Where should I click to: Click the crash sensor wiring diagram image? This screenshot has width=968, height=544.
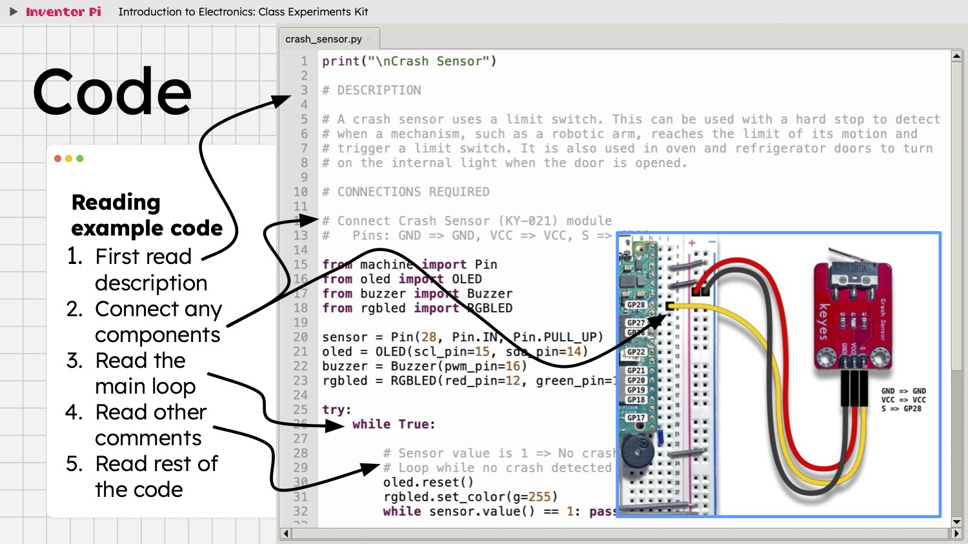pos(779,374)
